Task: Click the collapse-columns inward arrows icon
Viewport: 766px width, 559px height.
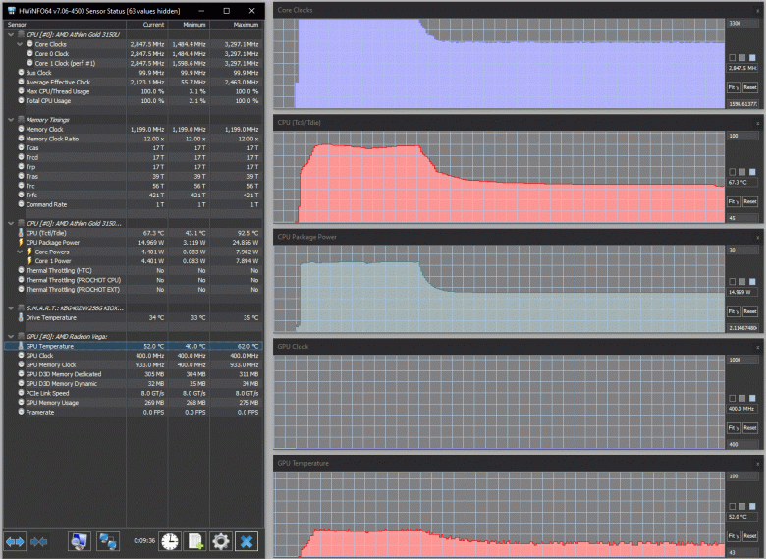Action: click(39, 541)
